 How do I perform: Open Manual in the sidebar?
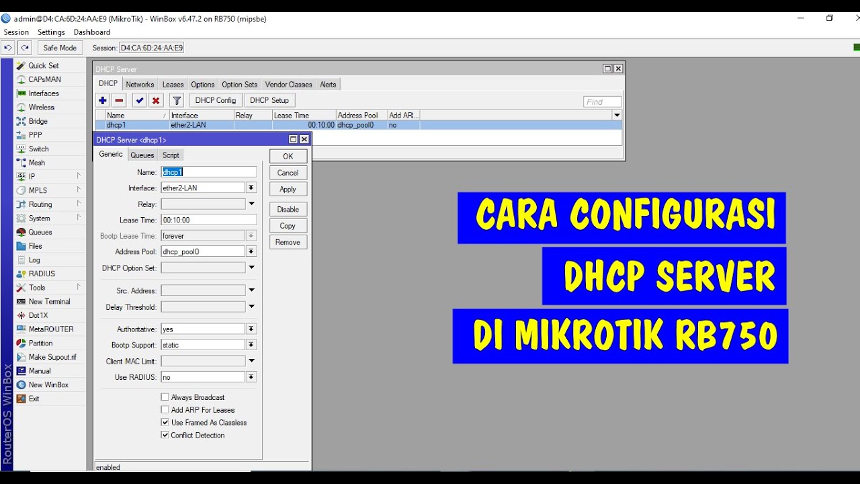40,371
